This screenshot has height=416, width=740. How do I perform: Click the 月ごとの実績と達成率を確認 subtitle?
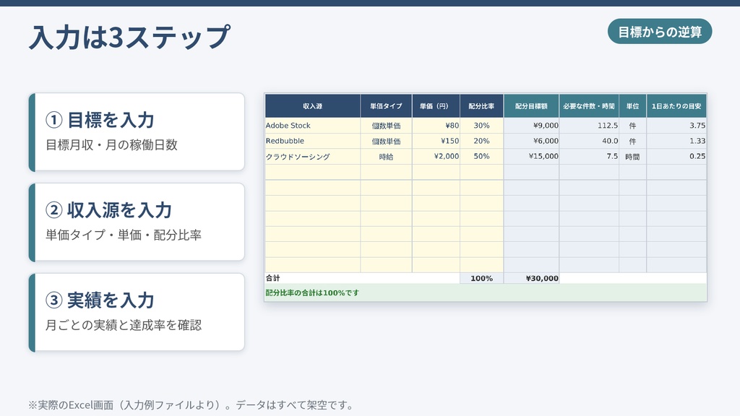[124, 325]
